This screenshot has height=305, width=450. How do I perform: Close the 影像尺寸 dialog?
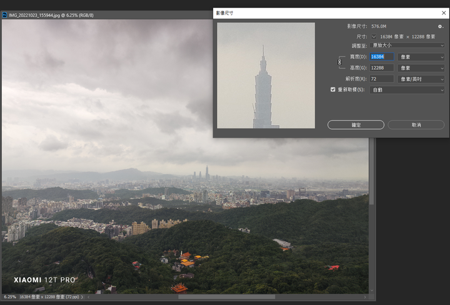(x=444, y=13)
